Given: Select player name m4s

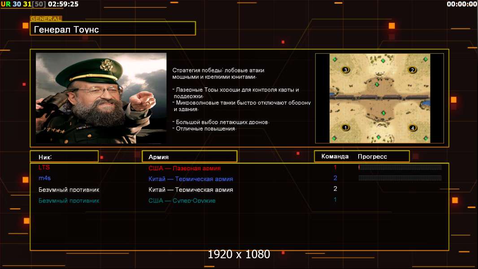Looking at the screenshot, I should click(44, 178).
